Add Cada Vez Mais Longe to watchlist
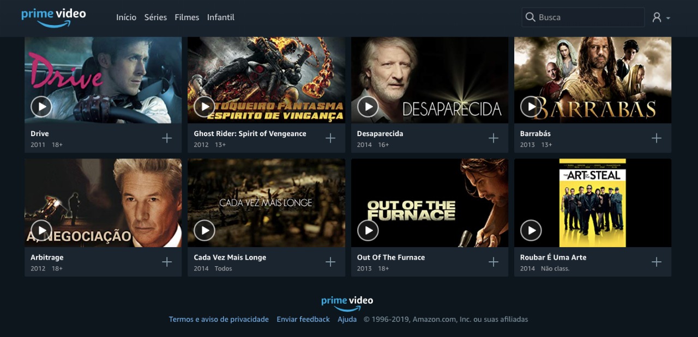 point(330,262)
